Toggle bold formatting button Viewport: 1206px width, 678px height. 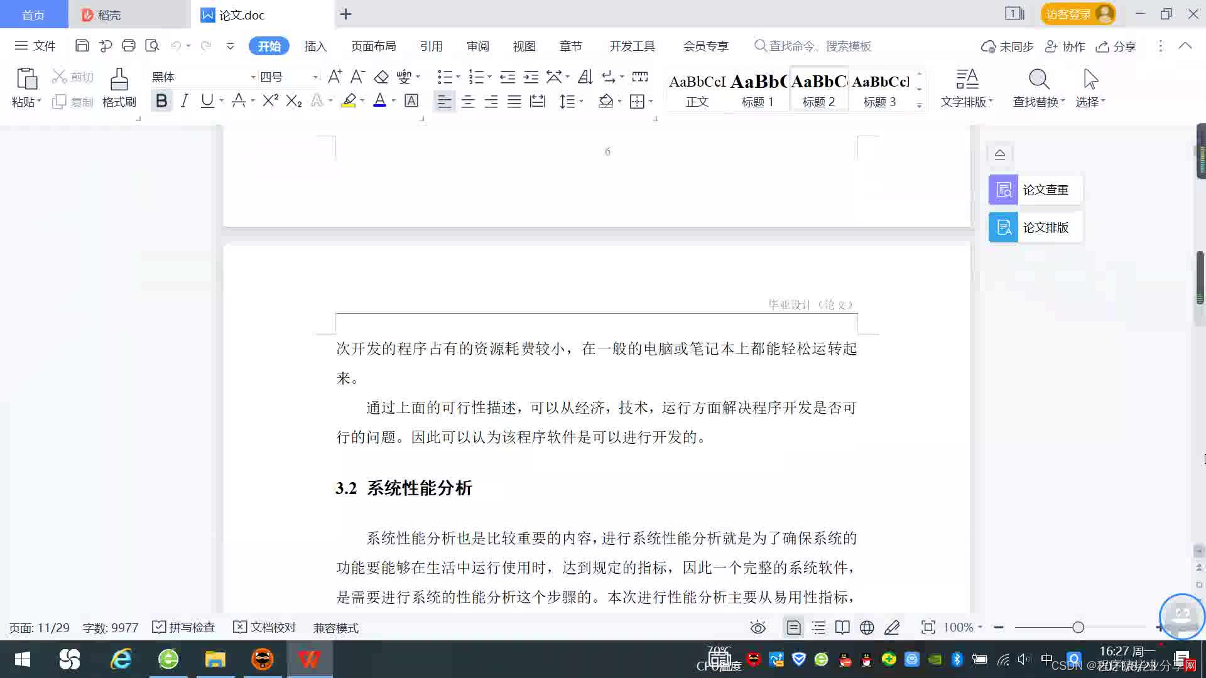(161, 101)
